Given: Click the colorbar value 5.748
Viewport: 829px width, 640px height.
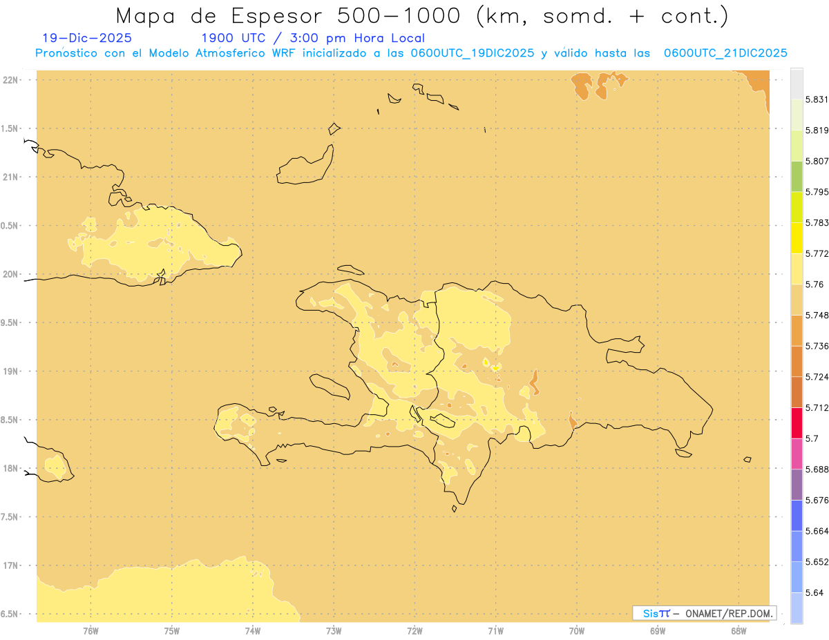Looking at the screenshot, I should click(x=817, y=315).
